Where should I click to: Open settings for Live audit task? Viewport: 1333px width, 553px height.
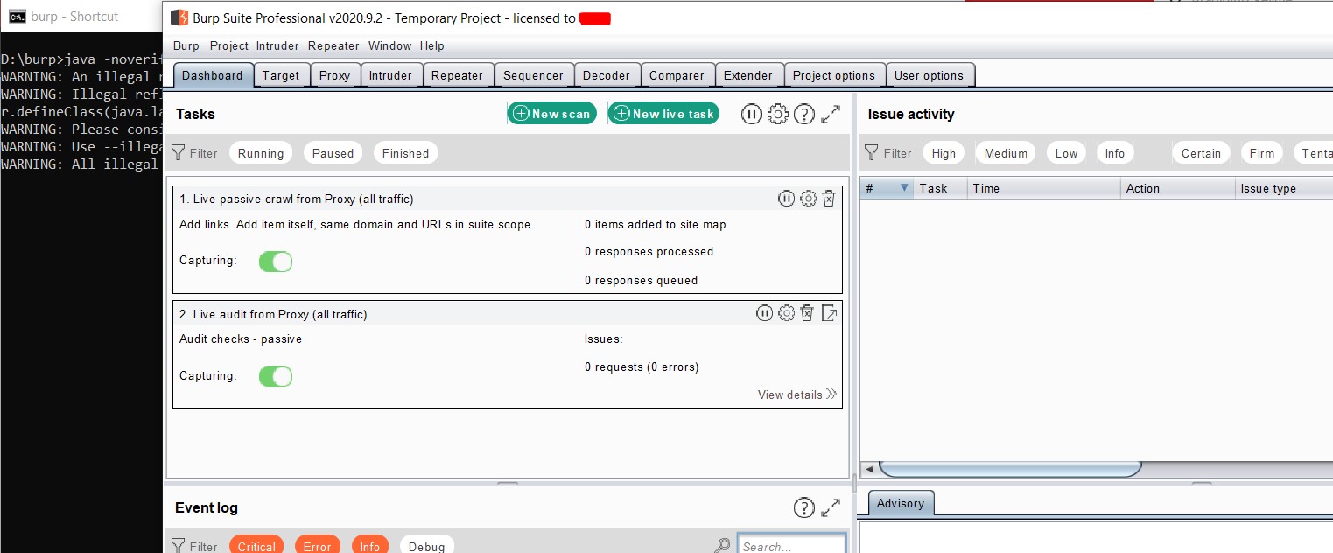click(x=786, y=313)
